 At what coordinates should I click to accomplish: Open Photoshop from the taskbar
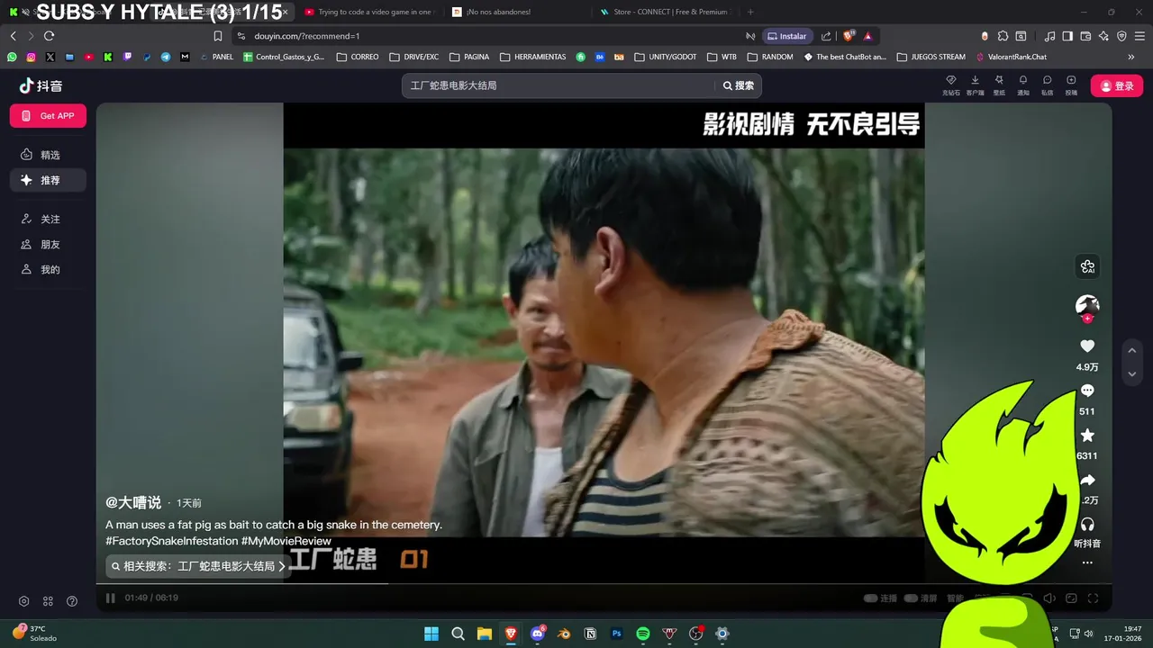[617, 634]
